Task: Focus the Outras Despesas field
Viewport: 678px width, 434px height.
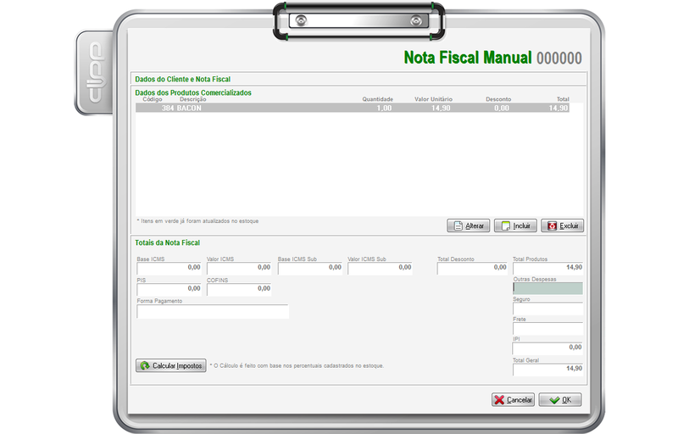Action: 547,288
